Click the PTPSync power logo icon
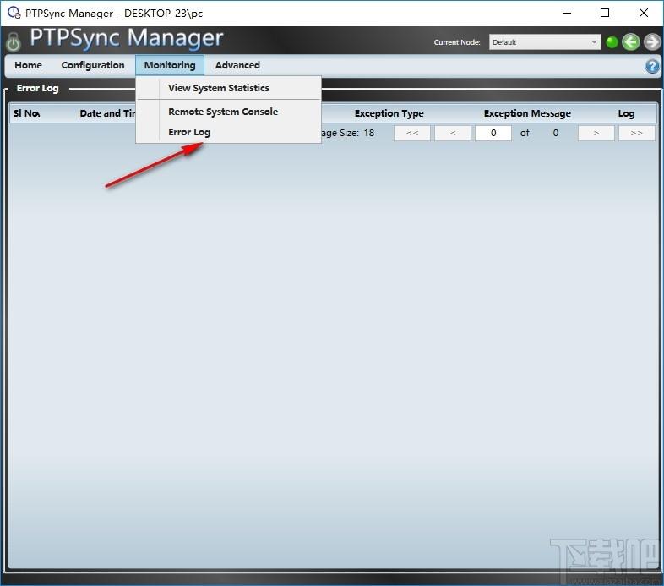The width and height of the screenshot is (664, 586). pyautogui.click(x=14, y=42)
